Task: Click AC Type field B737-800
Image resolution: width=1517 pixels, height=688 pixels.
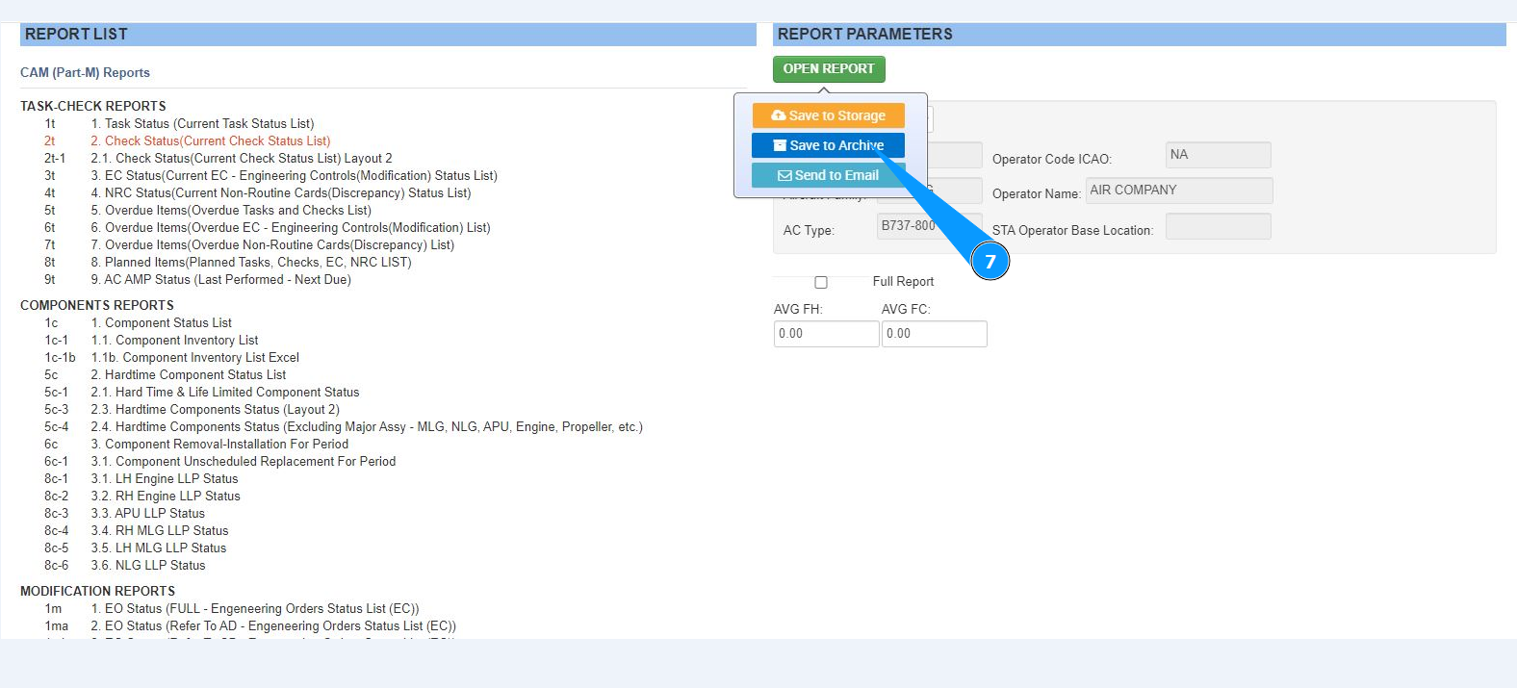Action: (929, 226)
